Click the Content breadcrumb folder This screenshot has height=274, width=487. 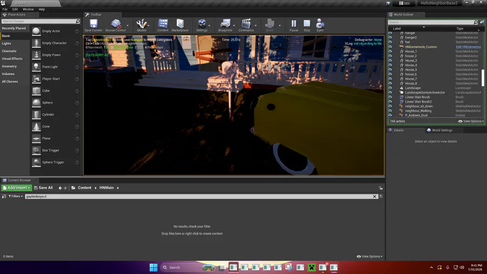84,188
